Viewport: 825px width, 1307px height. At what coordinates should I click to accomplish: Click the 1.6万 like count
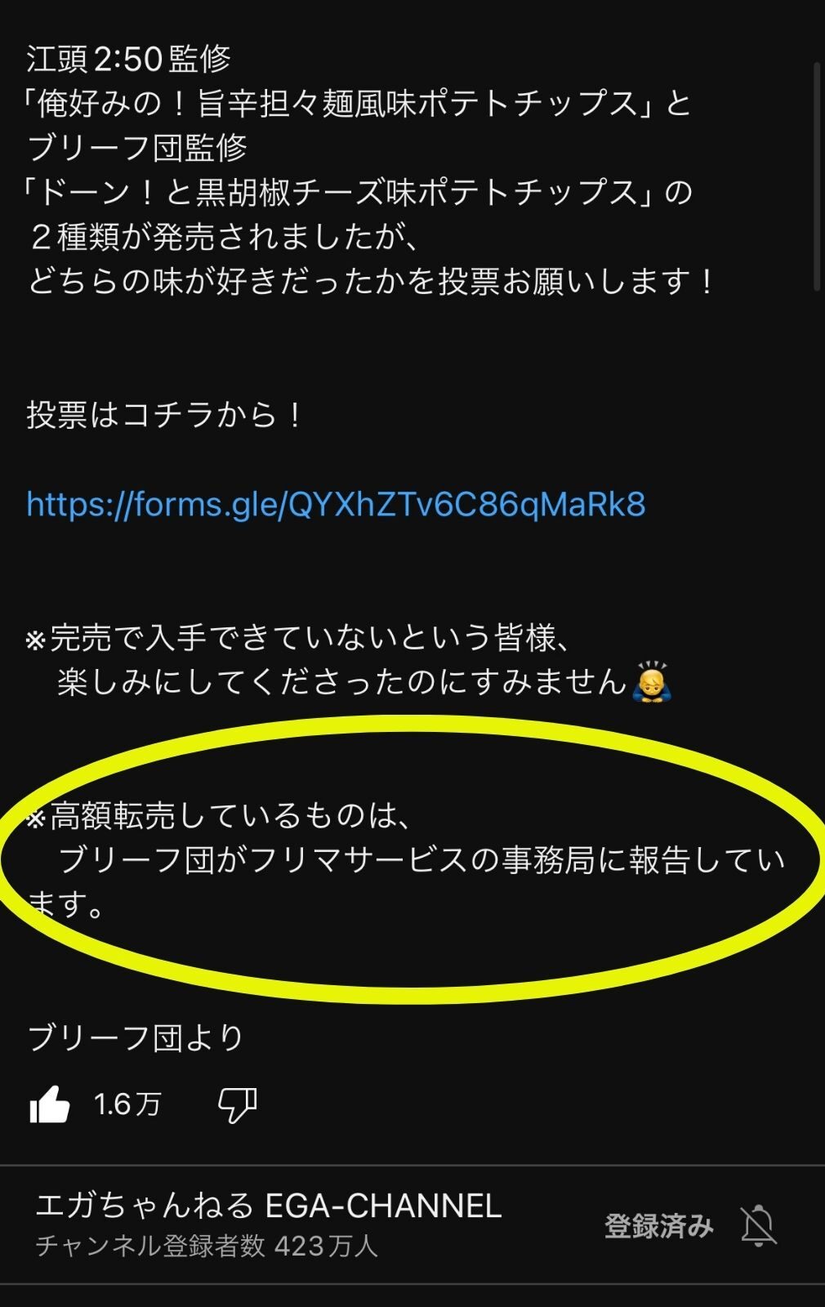click(x=127, y=1104)
